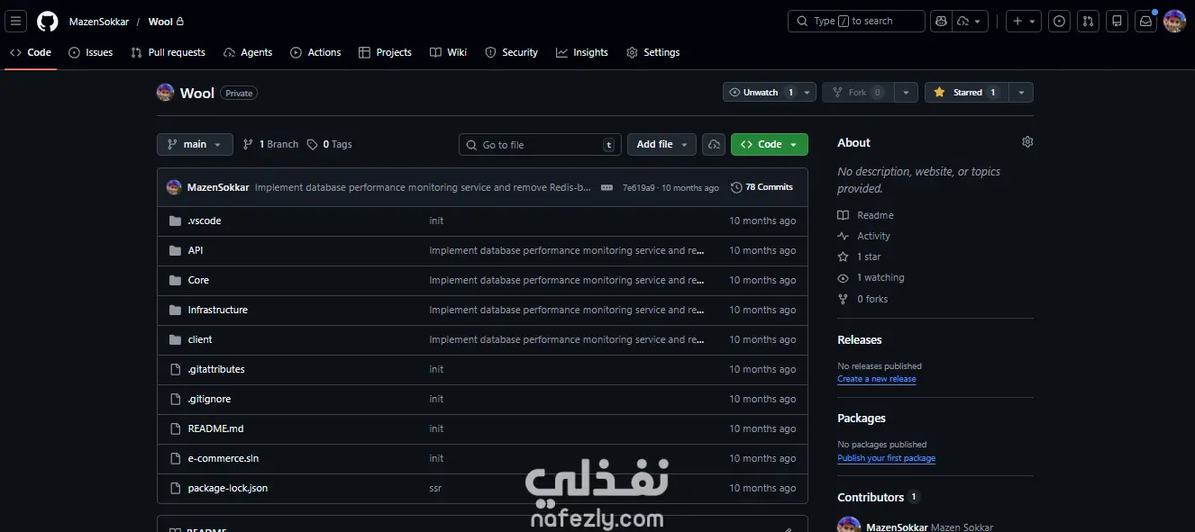Open the MazenSokkar owner breadcrumb link
Viewport: 1195px width, 532px height.
pos(99,22)
